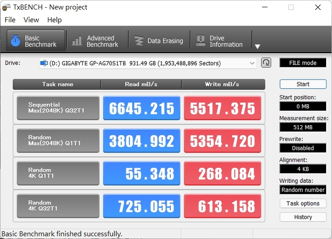Click the bar chart Advanced Benchmark icon
Image resolution: width=332 pixels, height=239 pixels.
[x=78, y=41]
